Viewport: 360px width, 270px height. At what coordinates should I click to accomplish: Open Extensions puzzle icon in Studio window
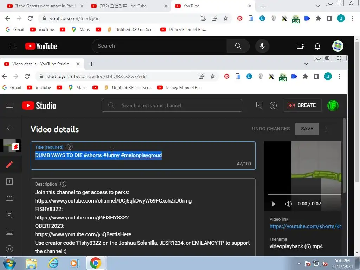[x=306, y=76]
